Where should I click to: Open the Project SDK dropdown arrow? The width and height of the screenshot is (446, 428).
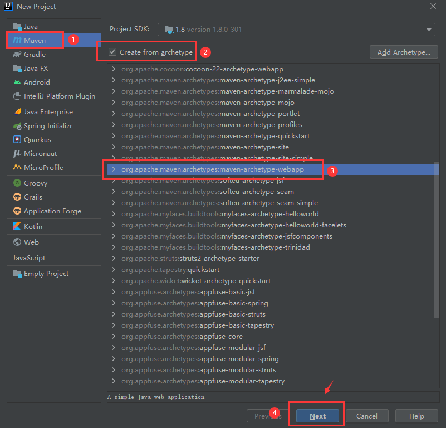(x=429, y=30)
